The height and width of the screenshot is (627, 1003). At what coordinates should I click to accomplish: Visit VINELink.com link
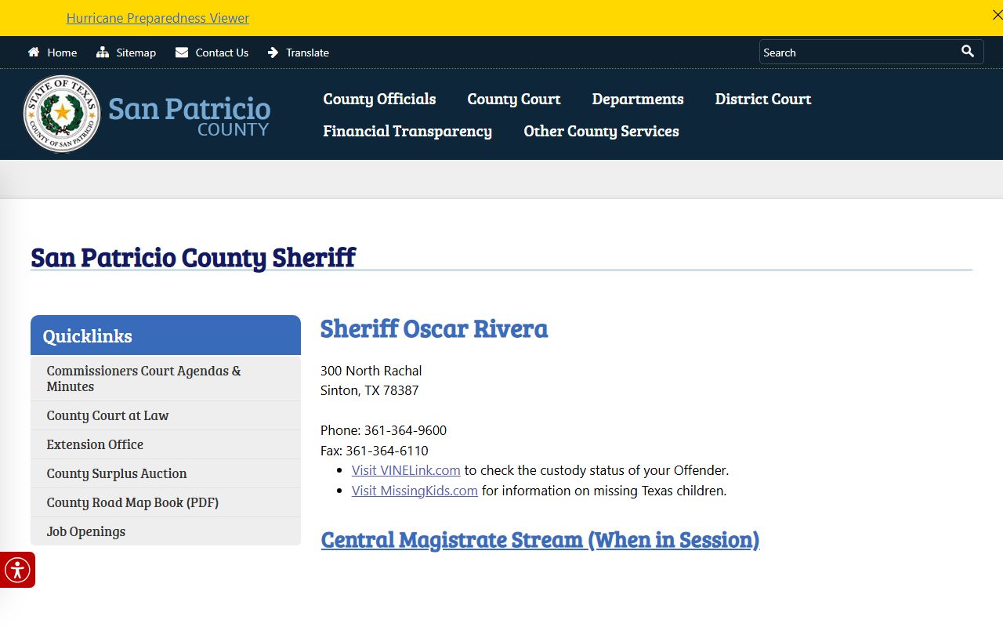tap(406, 470)
